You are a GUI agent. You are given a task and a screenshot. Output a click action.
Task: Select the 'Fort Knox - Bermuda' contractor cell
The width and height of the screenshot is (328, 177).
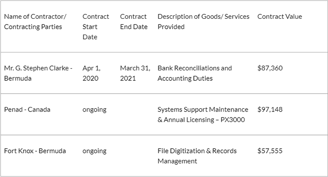click(x=35, y=151)
